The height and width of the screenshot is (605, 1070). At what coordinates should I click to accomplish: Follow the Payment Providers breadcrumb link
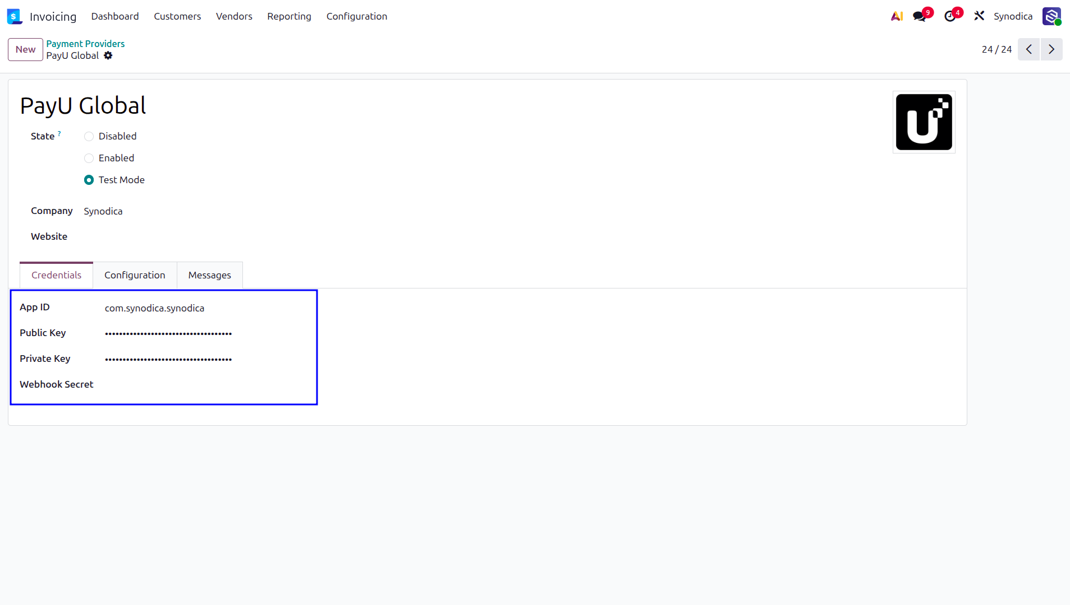pos(85,44)
